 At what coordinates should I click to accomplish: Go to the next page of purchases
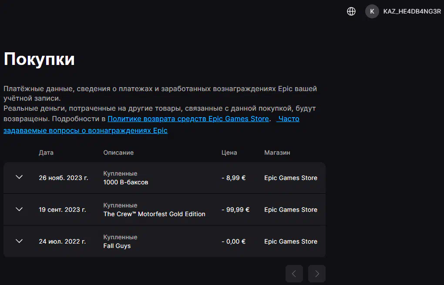coord(317,274)
